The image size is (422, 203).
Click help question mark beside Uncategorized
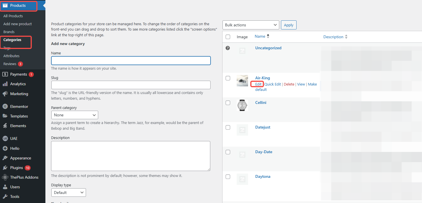point(228,48)
